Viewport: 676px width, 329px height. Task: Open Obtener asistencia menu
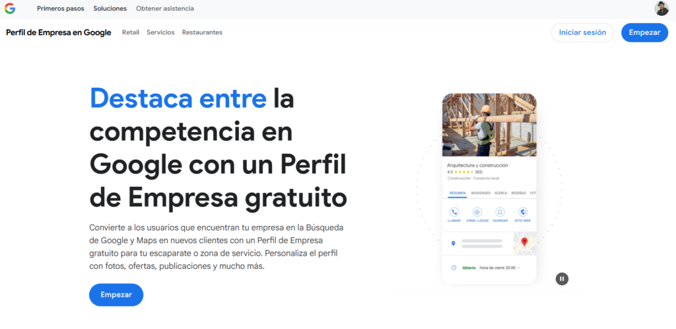[x=164, y=9]
